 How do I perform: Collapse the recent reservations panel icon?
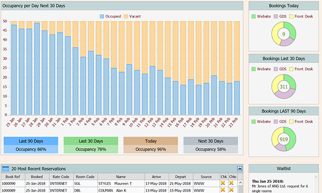click(239, 168)
